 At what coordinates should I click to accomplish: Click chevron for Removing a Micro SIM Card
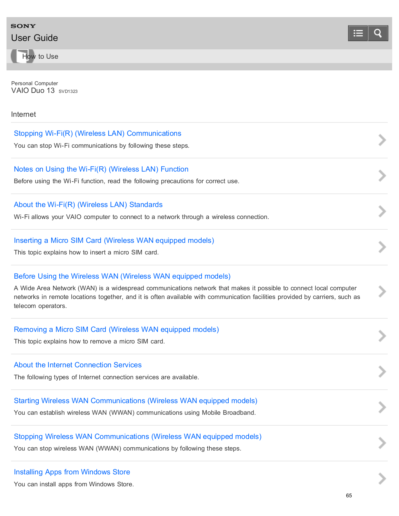coord(382,336)
